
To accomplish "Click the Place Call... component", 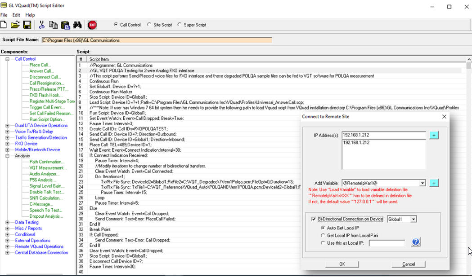I will 40,65.
